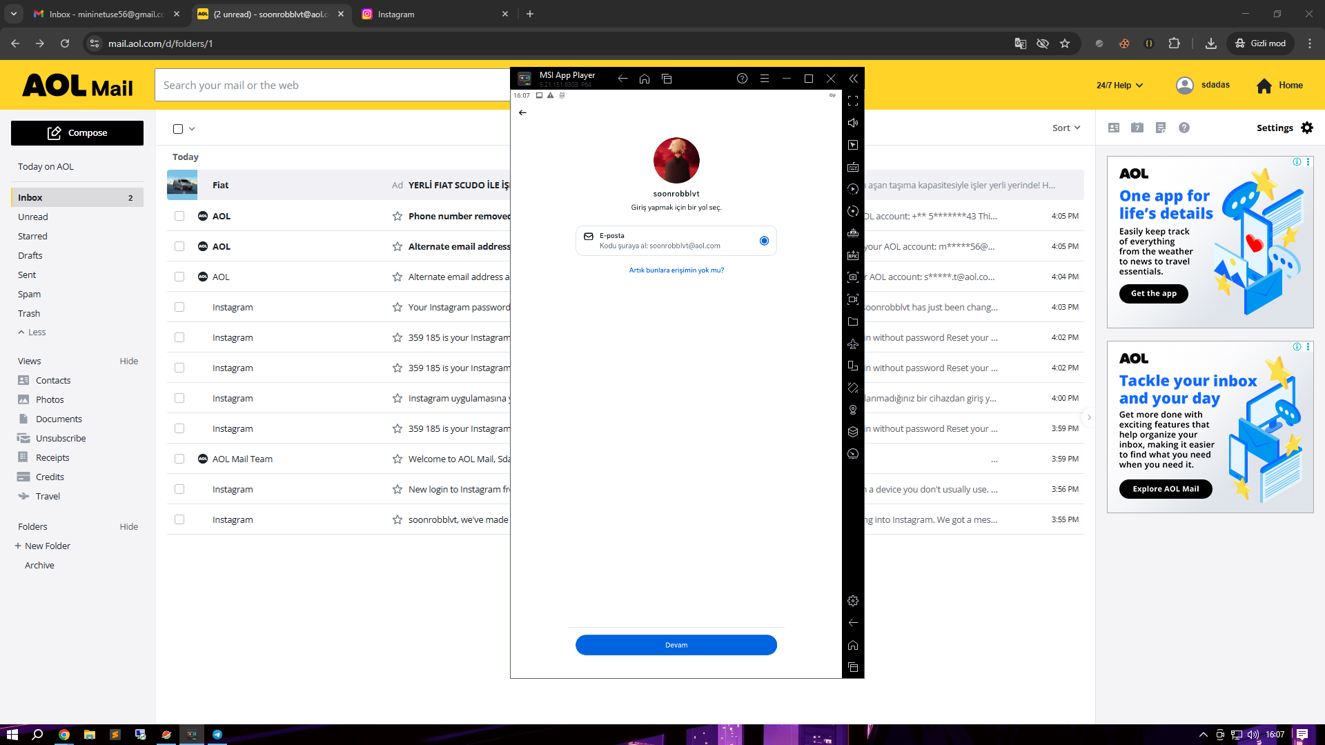Screen dimensions: 1325x745
Task: Open the Photos view in sidebar
Action: point(50,399)
